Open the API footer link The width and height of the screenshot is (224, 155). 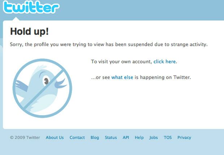(126, 137)
